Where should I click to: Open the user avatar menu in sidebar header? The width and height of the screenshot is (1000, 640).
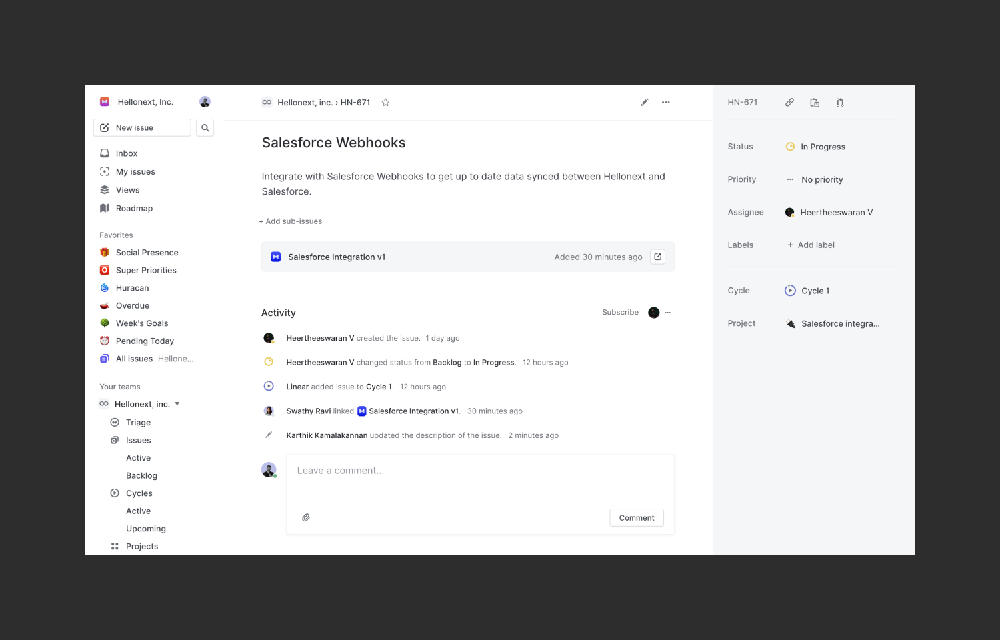[x=205, y=102]
